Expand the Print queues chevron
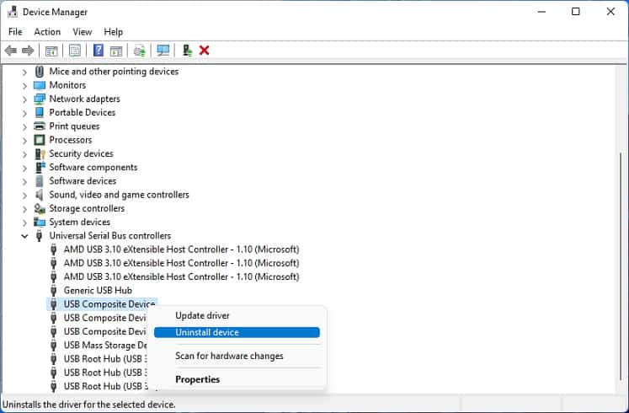The image size is (629, 413). click(x=24, y=126)
